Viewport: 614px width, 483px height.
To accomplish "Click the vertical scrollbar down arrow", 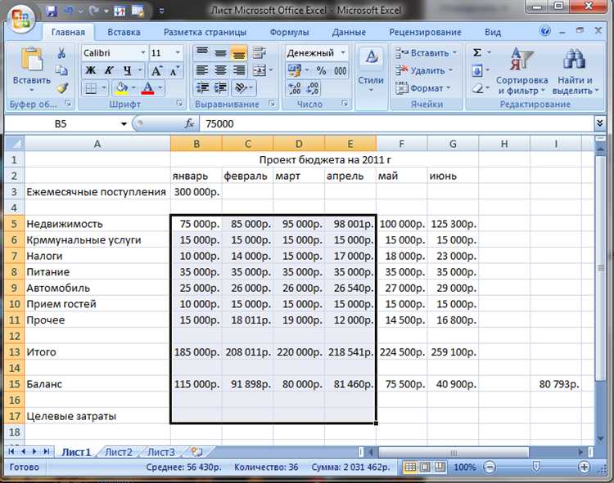I will pyautogui.click(x=600, y=438).
